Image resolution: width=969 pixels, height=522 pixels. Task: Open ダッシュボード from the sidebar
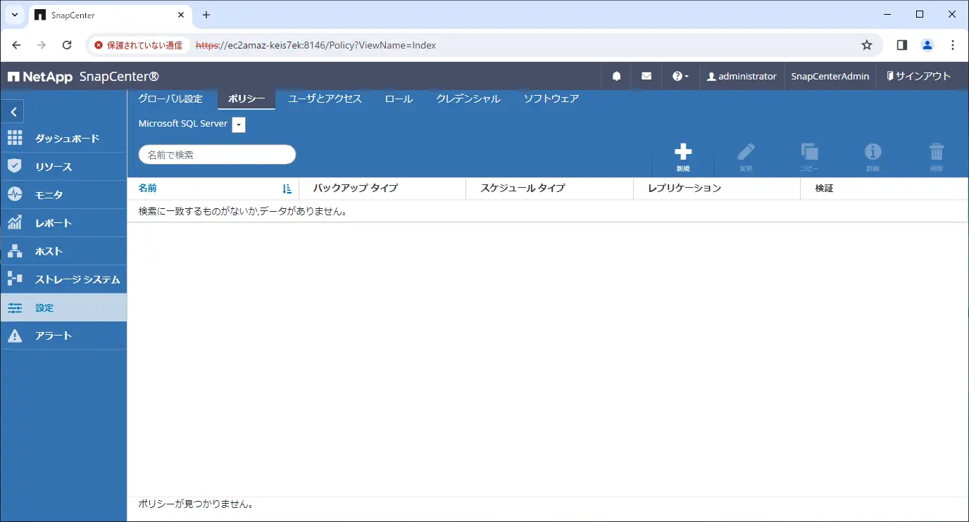click(x=63, y=139)
